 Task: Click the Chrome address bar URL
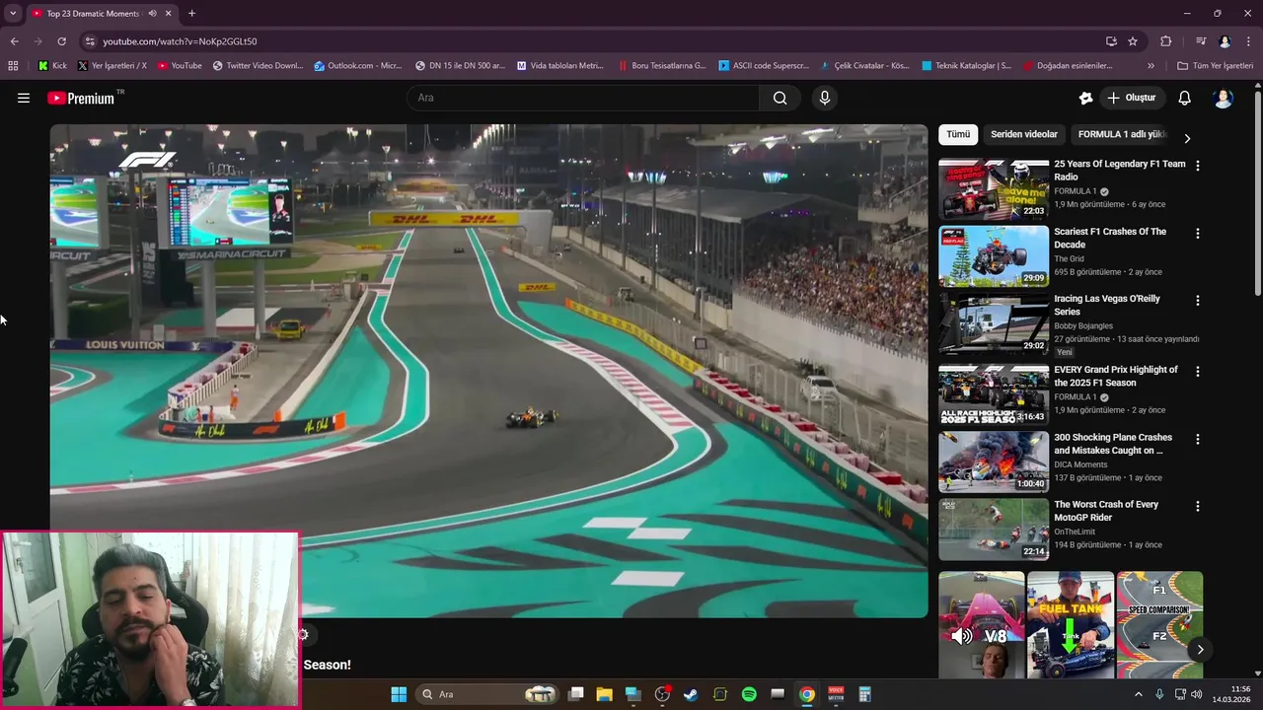click(x=180, y=41)
